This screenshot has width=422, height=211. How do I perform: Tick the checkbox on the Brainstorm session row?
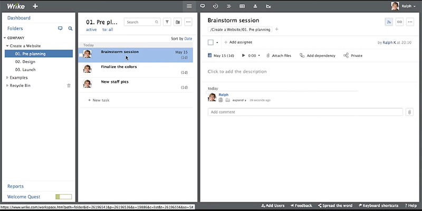click(81, 54)
